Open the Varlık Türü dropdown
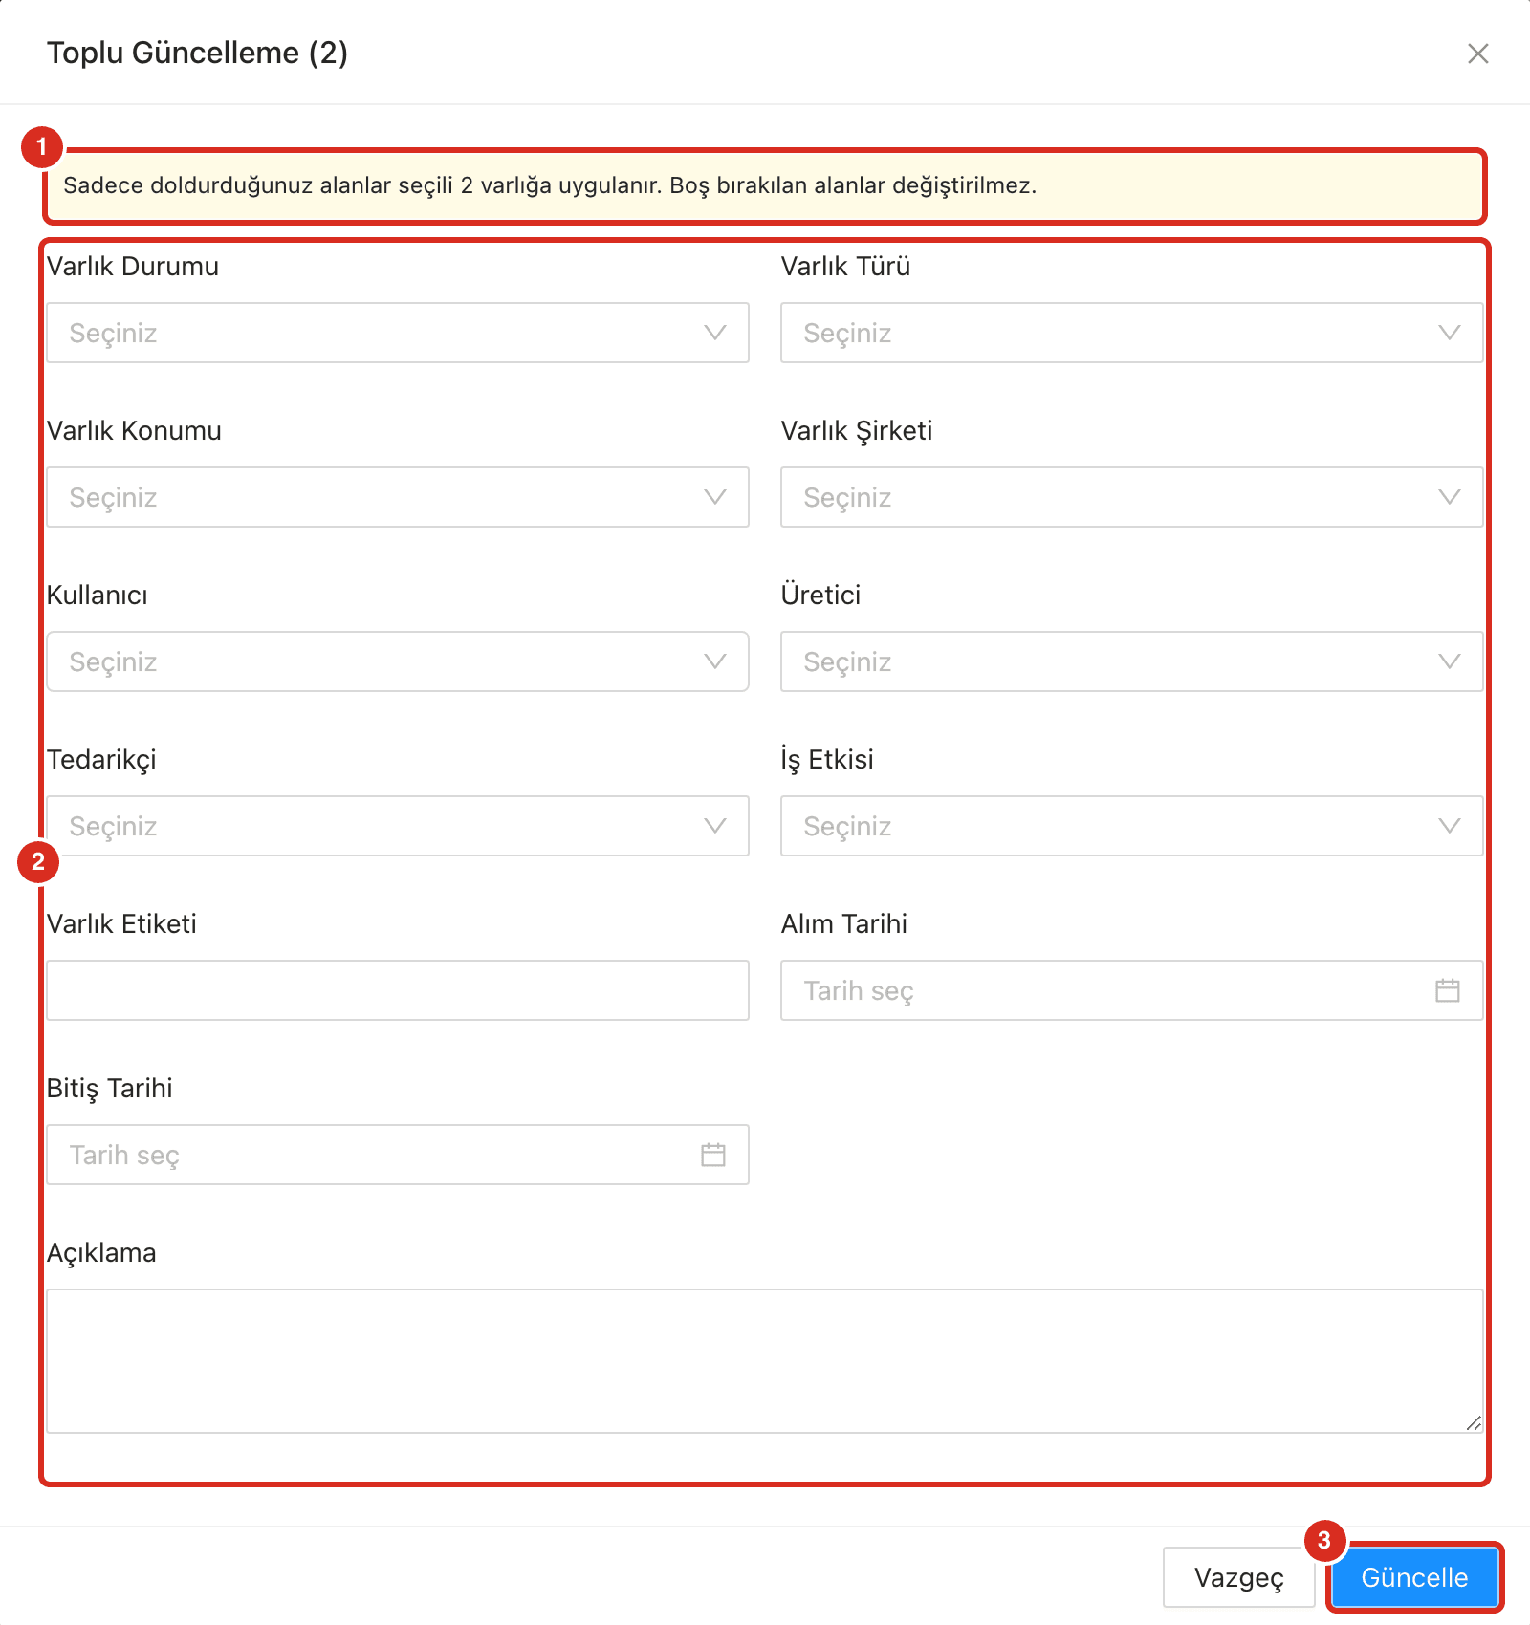 [1131, 333]
